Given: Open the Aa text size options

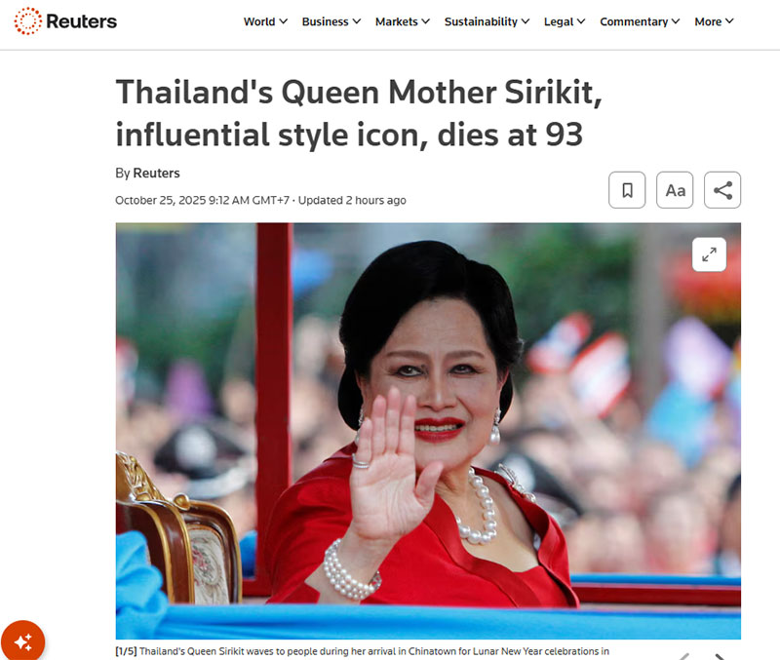Looking at the screenshot, I should 675,190.
